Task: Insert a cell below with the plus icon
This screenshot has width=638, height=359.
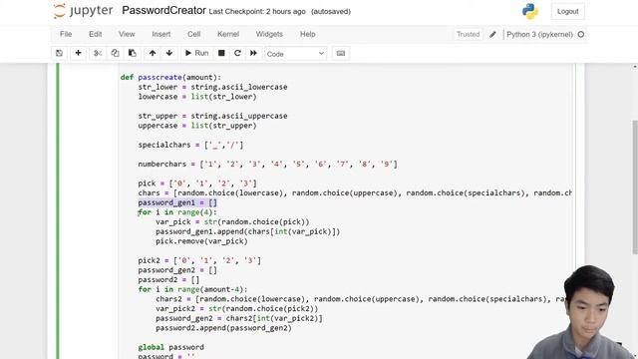Action: tap(78, 53)
